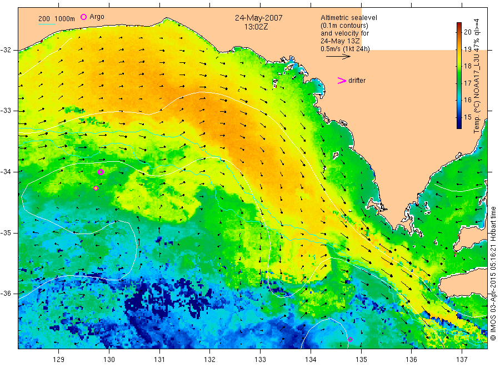The height and width of the screenshot is (367, 500).
Task: Click the 0.5m/s velocity scale arrow
Action: (x=338, y=57)
